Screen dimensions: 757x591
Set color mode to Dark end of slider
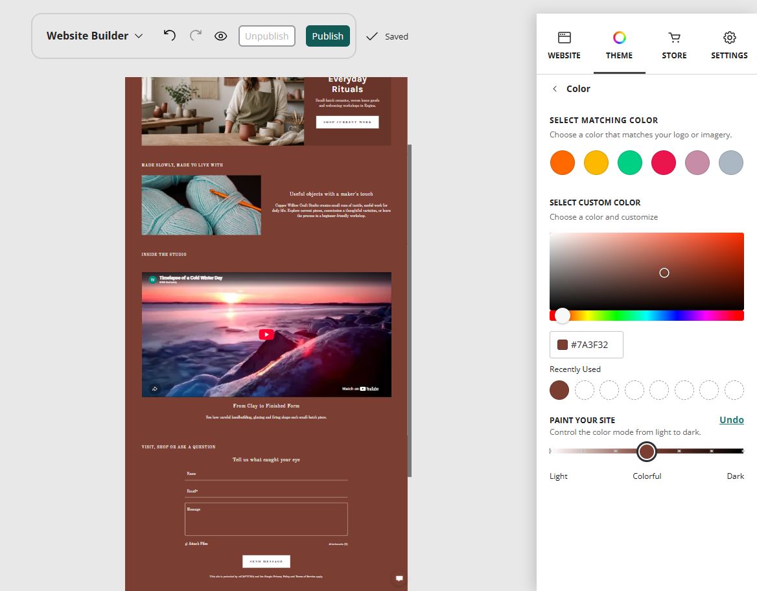[743, 451]
